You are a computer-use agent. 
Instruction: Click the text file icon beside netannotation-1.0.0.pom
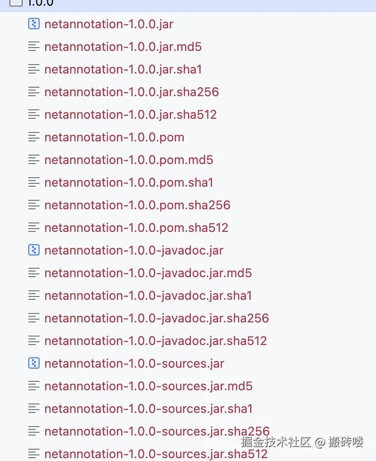(x=33, y=137)
